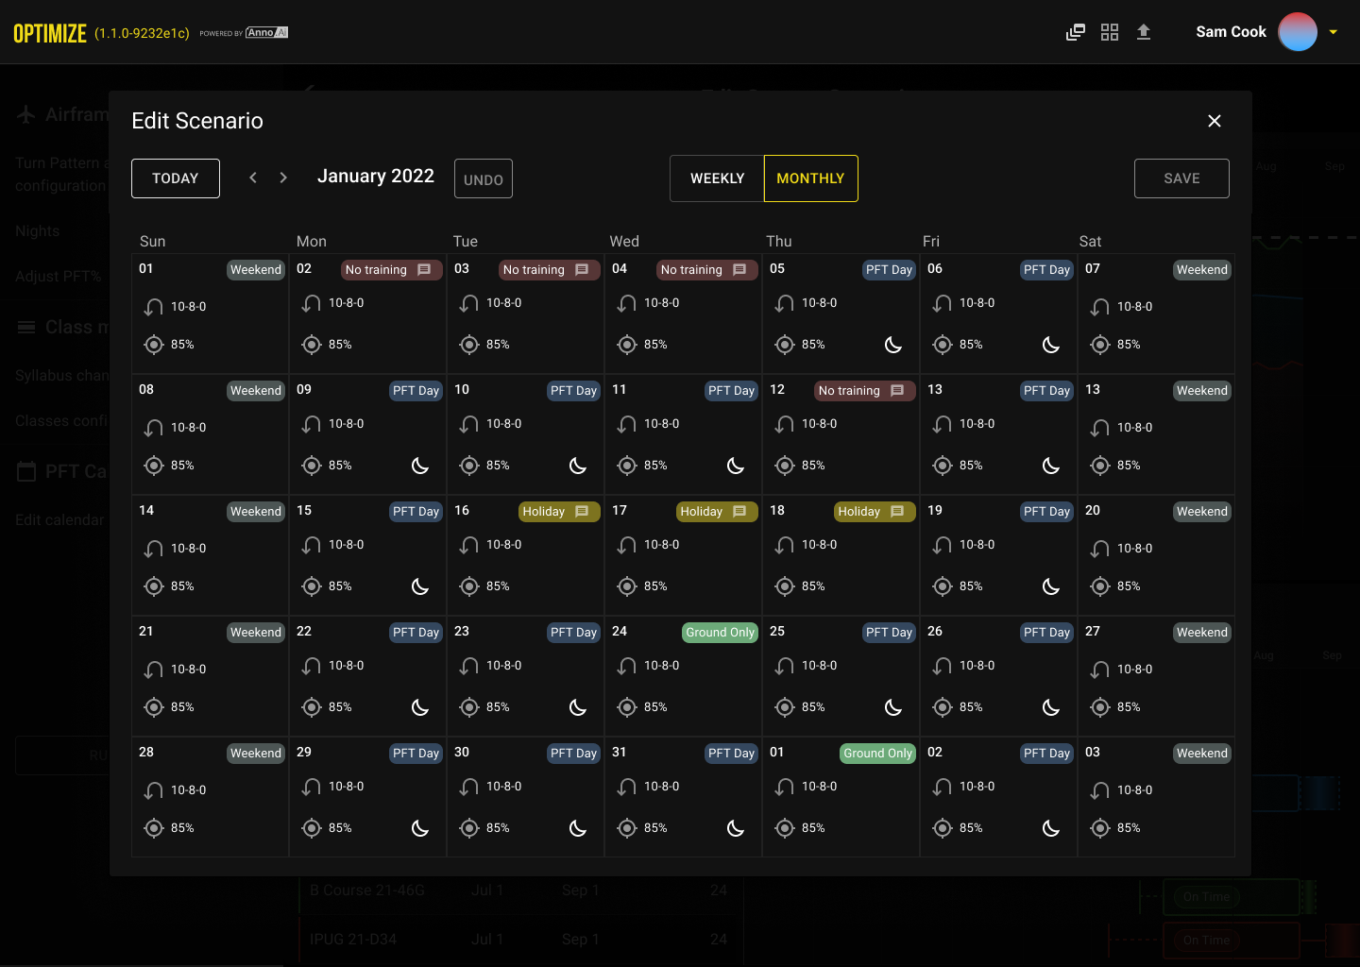Toggle the moon night icon on January 22
This screenshot has width=1360, height=967.
(x=420, y=707)
